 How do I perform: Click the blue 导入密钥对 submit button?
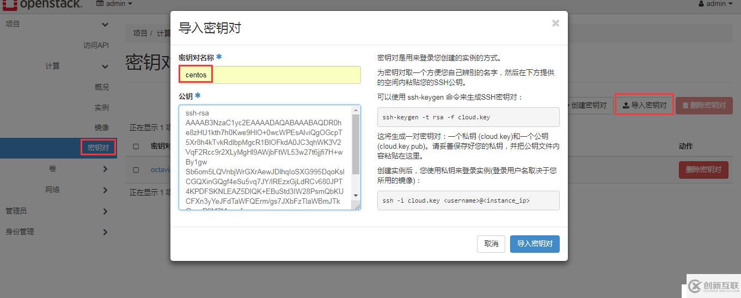(535, 244)
